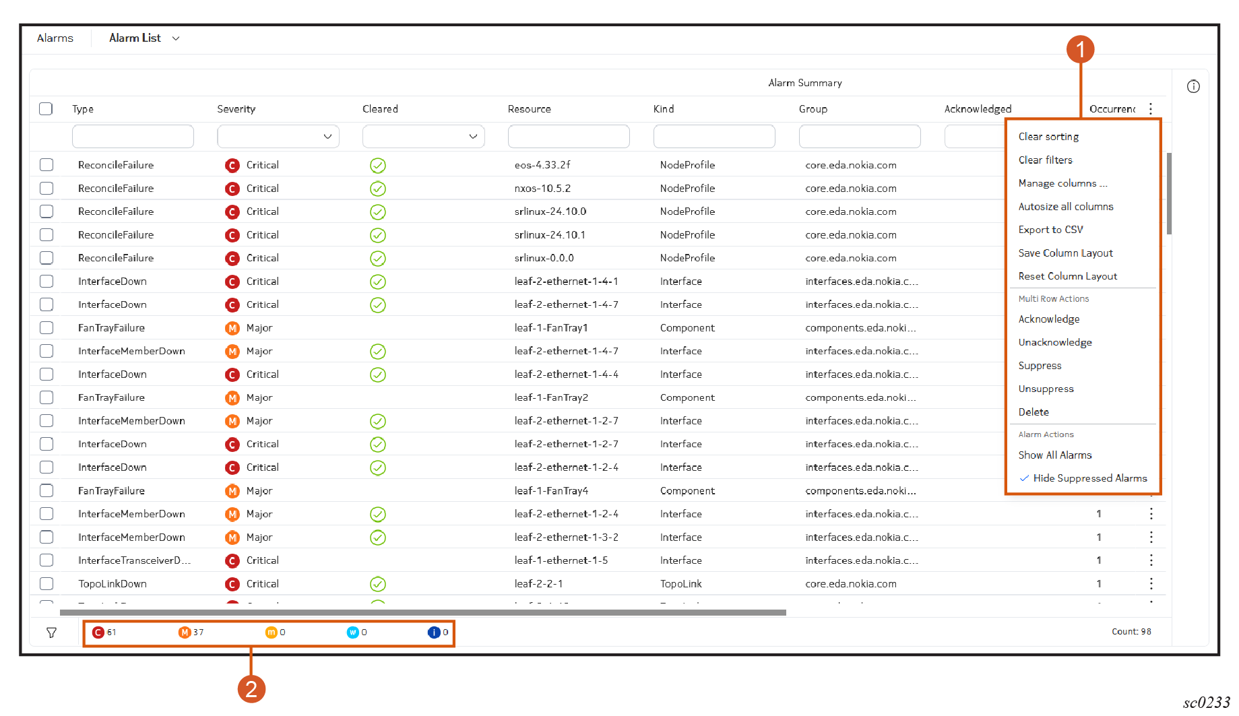
Task: Click cleared checkmark on srlinux-24.10.0 row
Action: click(x=378, y=211)
